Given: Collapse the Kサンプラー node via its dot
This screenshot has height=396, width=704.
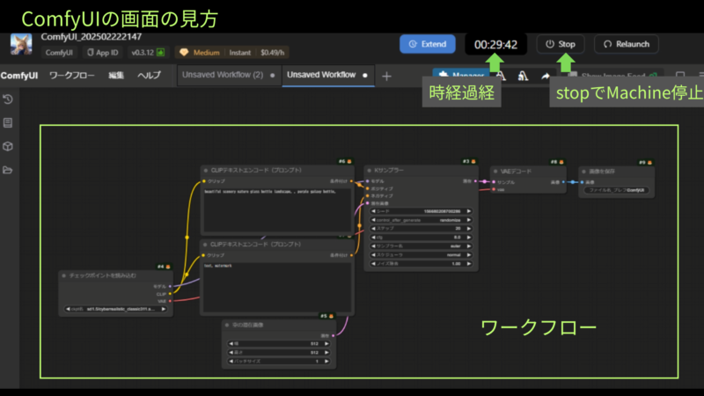Looking at the screenshot, I should click(369, 171).
